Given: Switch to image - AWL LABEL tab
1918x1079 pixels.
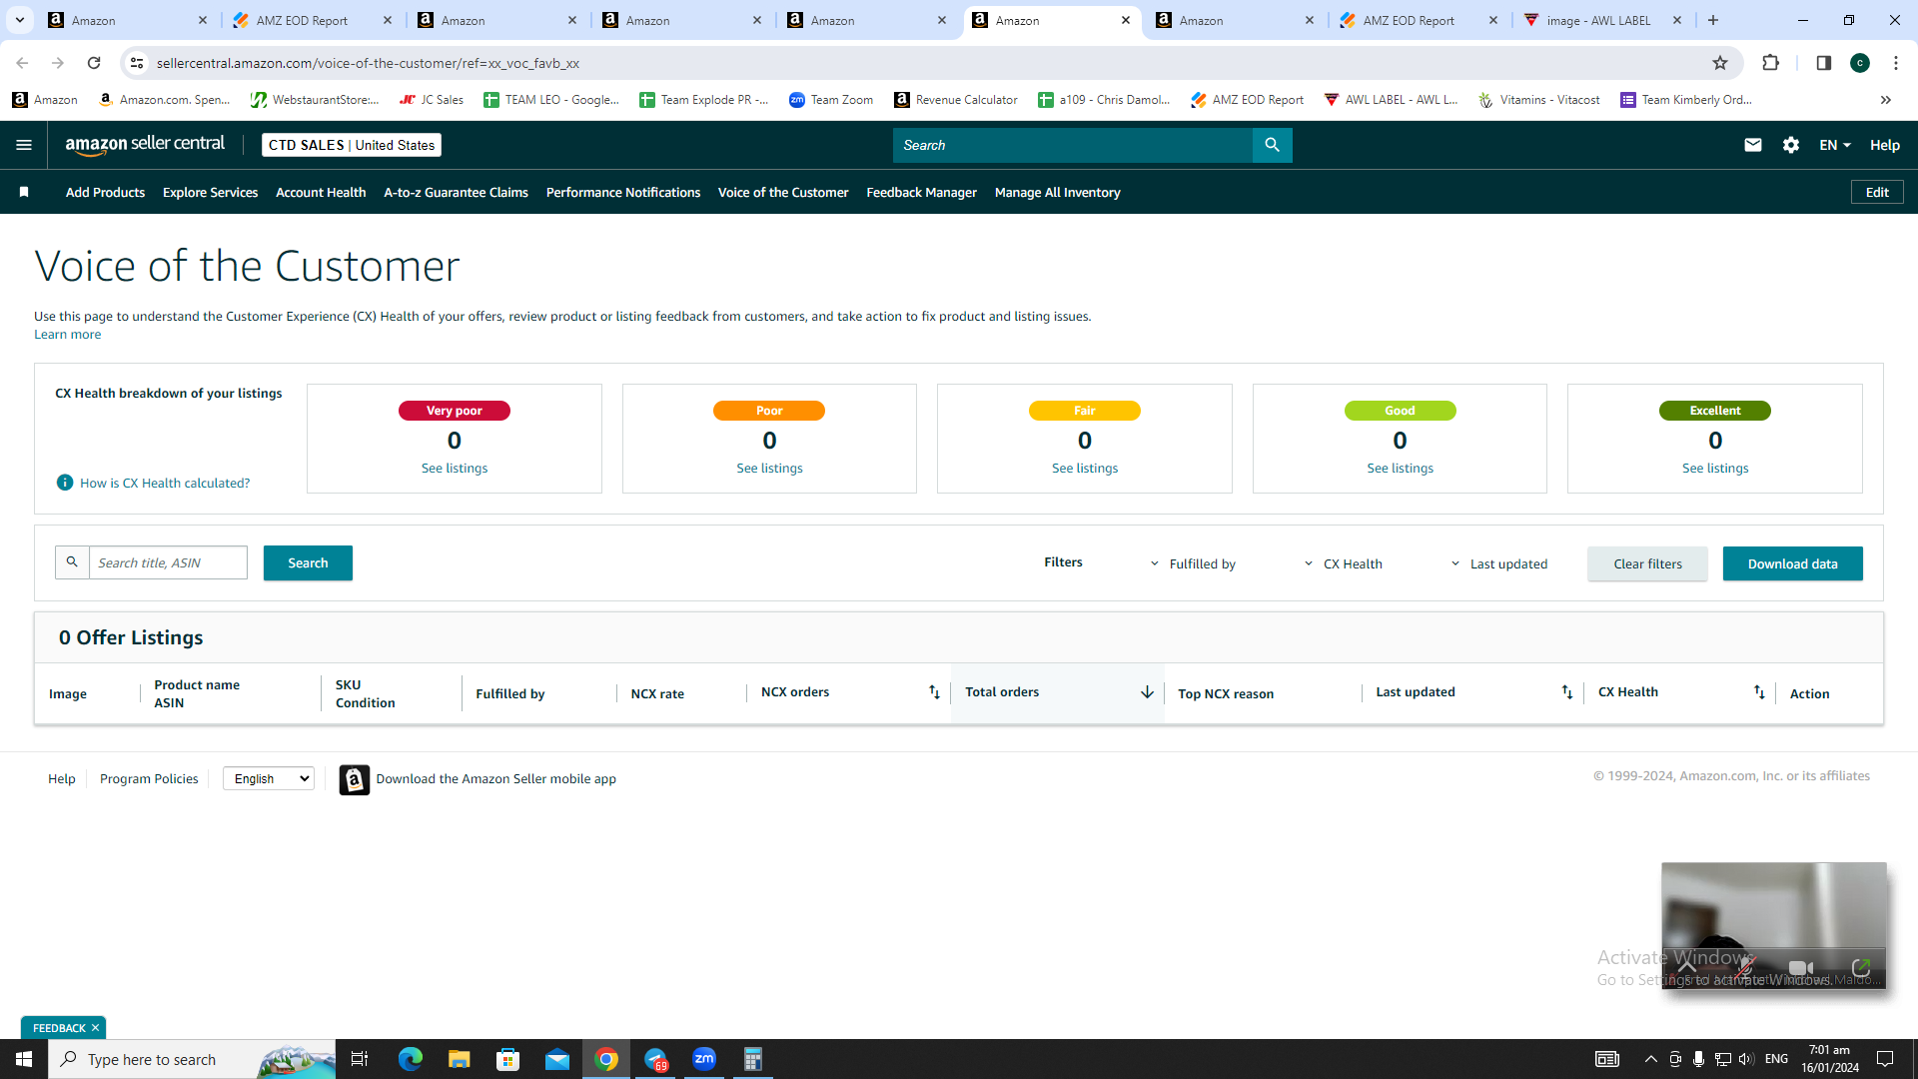Looking at the screenshot, I should pyautogui.click(x=1598, y=20).
